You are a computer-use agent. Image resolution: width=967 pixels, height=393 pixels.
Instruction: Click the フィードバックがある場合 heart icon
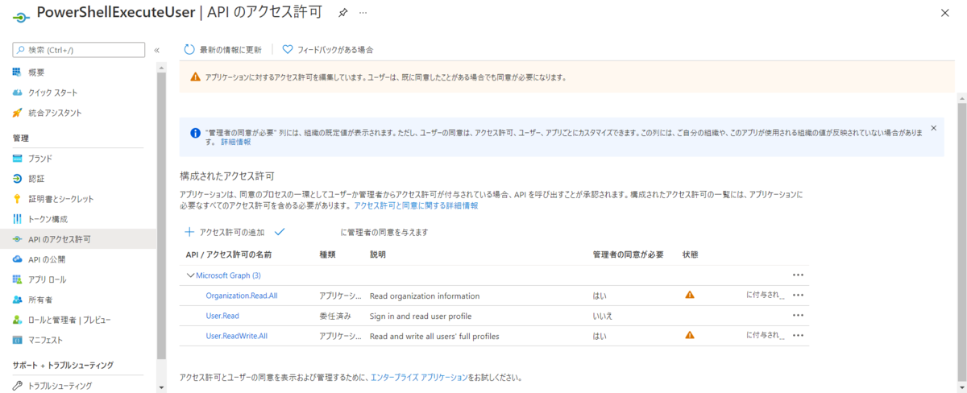(288, 50)
